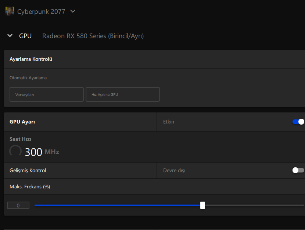
Task: Click the Otomatik Ayarlama label
Action: click(x=28, y=78)
